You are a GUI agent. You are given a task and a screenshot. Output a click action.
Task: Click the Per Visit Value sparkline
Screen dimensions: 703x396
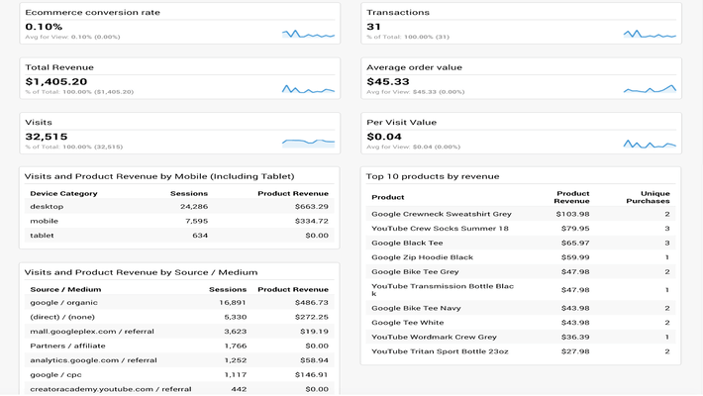650,144
